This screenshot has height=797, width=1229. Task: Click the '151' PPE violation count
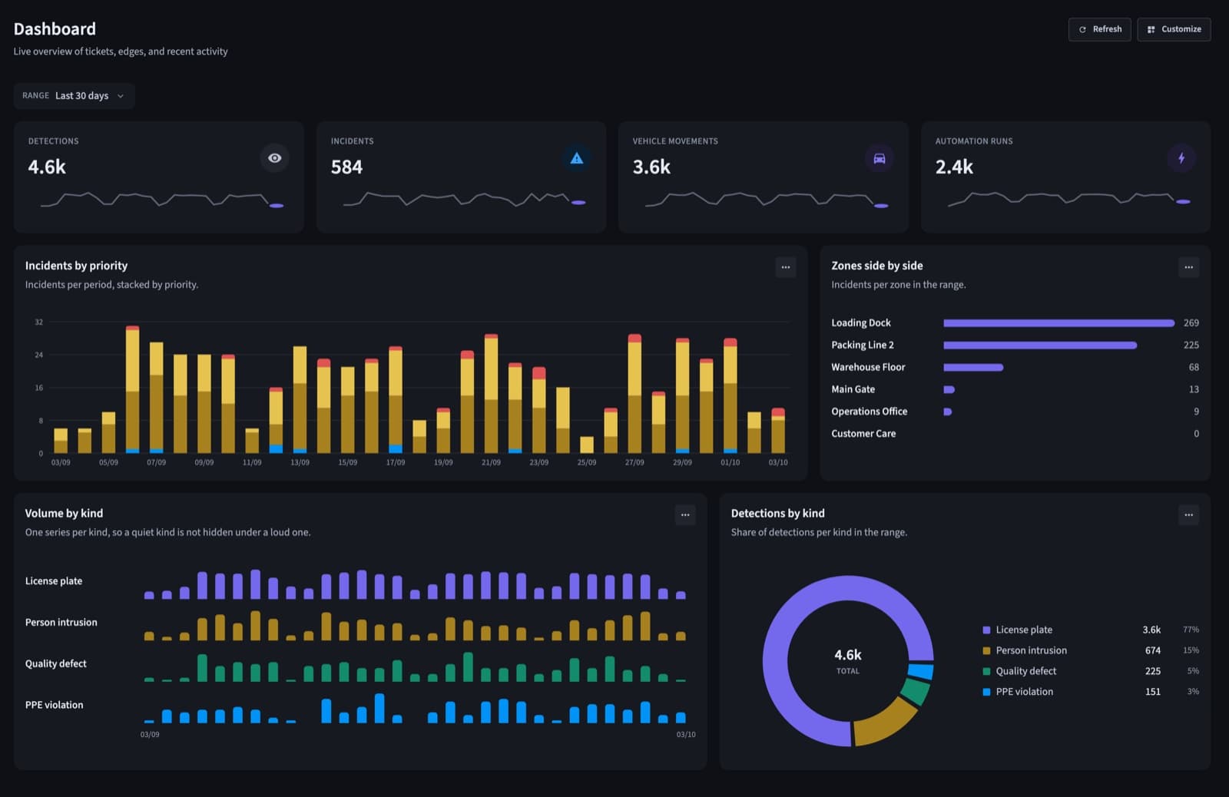click(1153, 692)
